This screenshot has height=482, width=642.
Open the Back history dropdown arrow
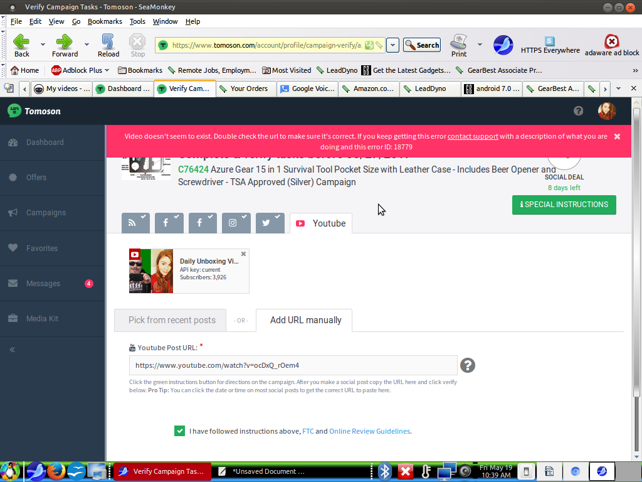pyautogui.click(x=43, y=45)
